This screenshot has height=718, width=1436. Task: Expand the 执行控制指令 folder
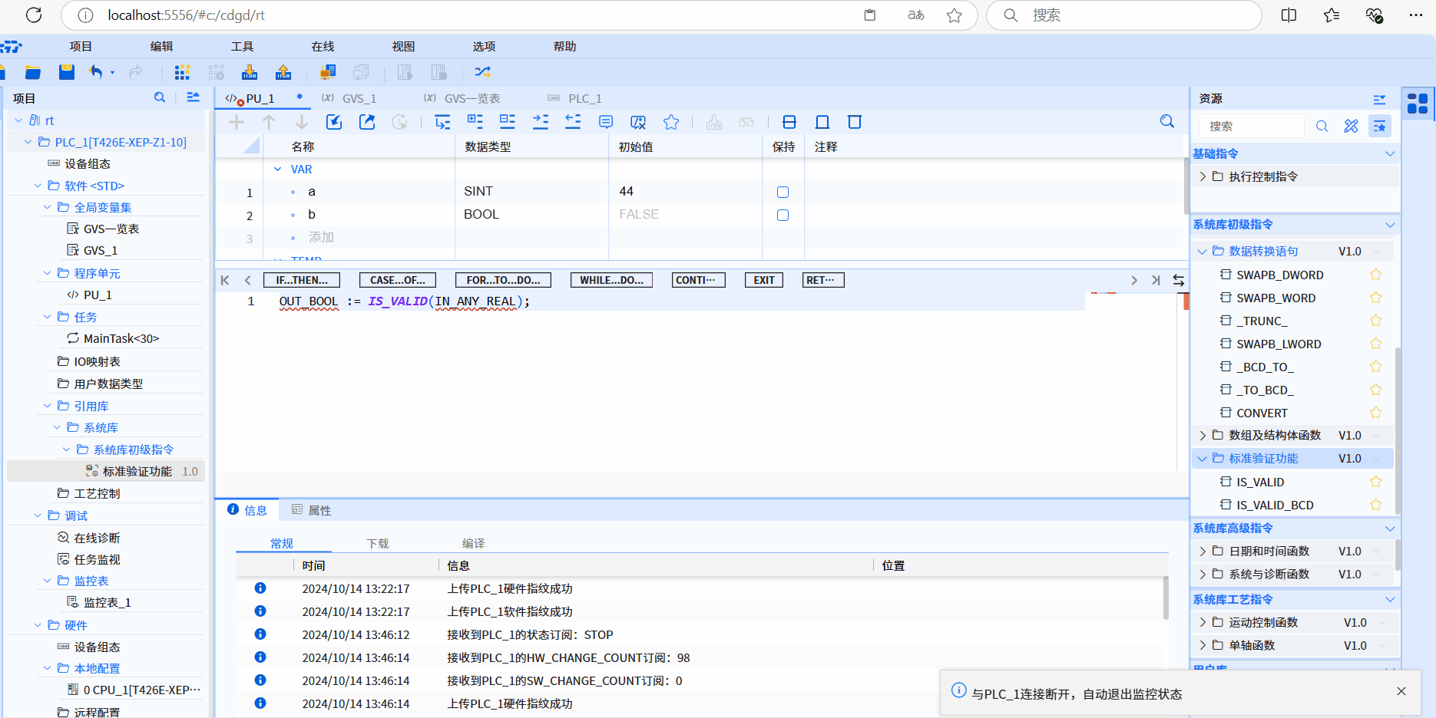click(1203, 176)
